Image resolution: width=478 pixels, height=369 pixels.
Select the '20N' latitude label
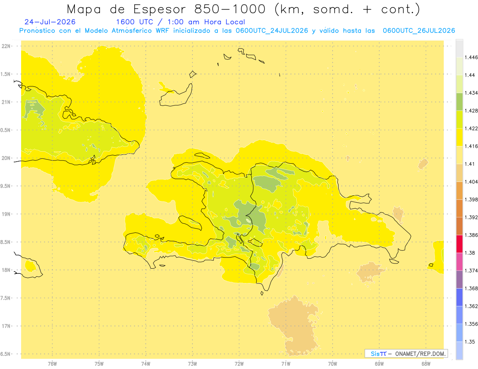pyautogui.click(x=7, y=158)
